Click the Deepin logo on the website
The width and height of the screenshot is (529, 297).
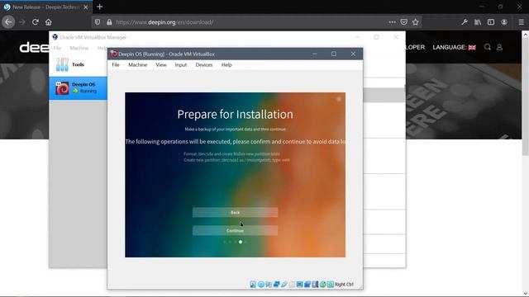point(34,48)
